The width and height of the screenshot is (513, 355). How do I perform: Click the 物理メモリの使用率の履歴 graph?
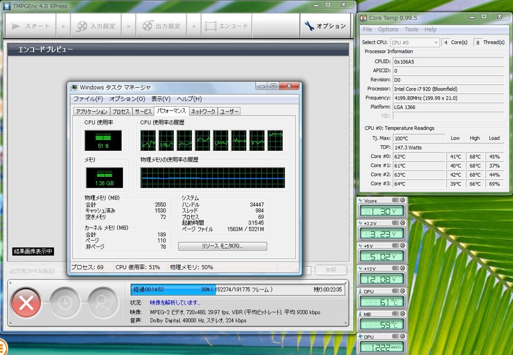(212, 177)
